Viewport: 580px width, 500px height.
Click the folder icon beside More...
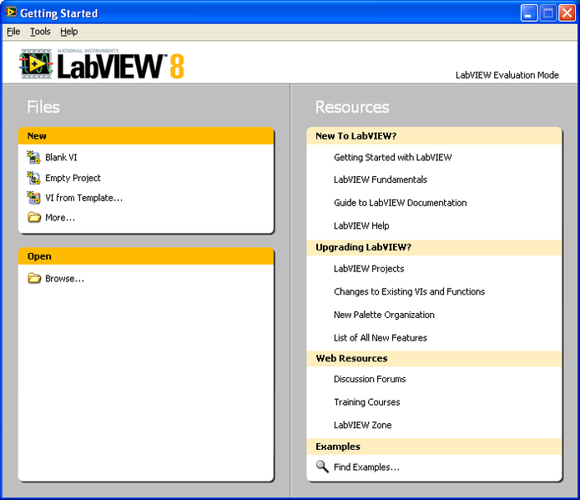(34, 217)
